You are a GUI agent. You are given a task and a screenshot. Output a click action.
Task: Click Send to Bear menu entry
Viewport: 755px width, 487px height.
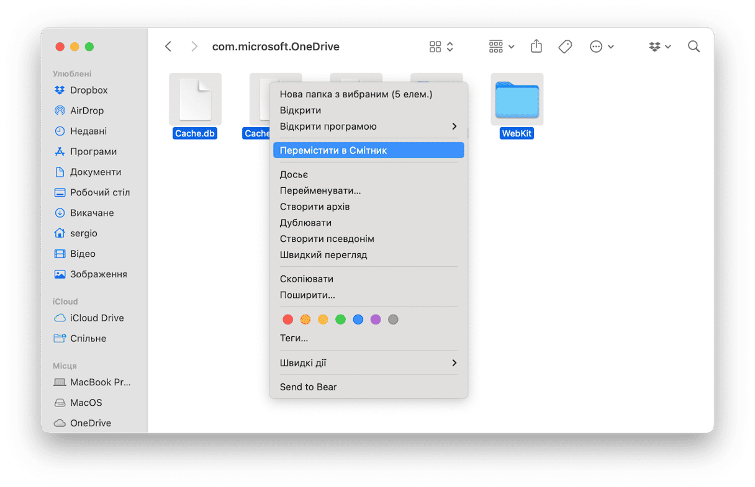(x=308, y=386)
